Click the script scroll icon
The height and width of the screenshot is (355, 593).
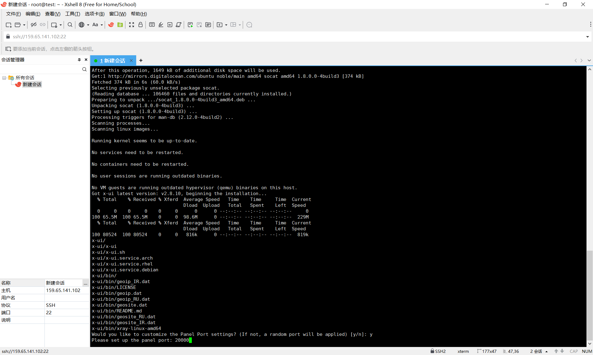pos(179,25)
